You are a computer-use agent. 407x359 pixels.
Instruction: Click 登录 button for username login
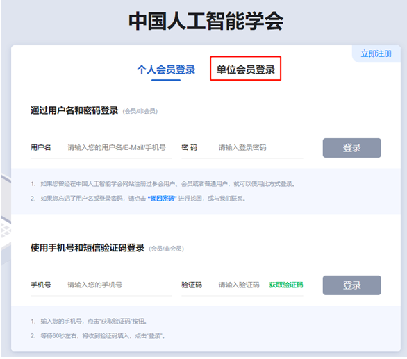[351, 148]
